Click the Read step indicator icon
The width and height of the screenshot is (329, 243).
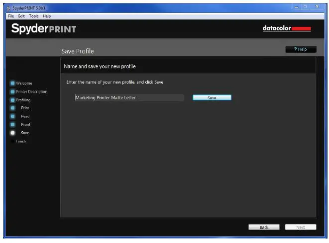[x=12, y=116]
